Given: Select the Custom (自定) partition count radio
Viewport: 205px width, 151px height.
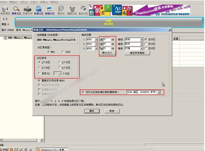Looking at the screenshot, I should pos(40,73).
